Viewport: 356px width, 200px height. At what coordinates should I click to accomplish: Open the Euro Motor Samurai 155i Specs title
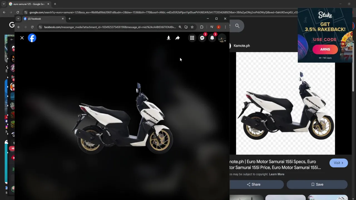[275, 164]
